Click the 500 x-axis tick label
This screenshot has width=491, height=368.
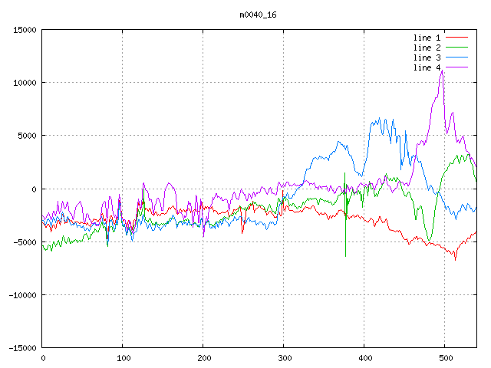pos(445,358)
